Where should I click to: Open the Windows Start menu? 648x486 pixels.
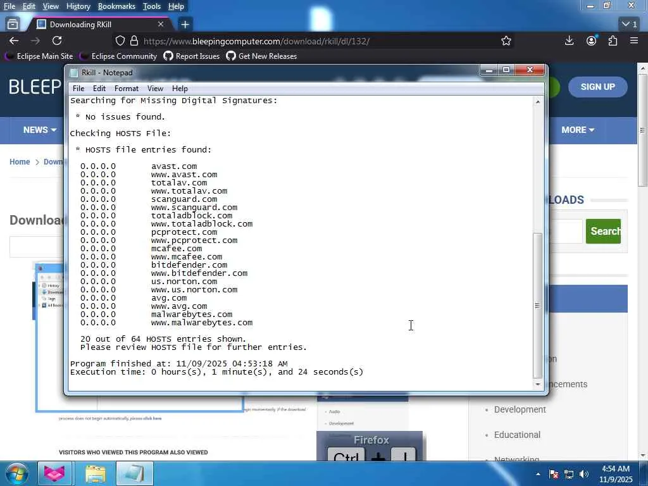click(x=17, y=473)
